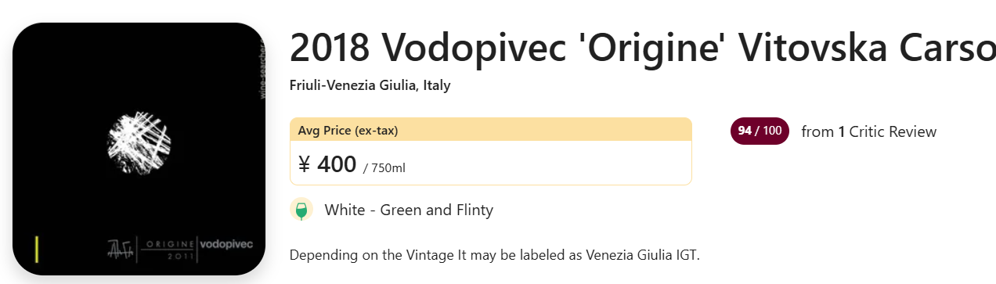Click the white scribbled circle on the label

pos(139,142)
